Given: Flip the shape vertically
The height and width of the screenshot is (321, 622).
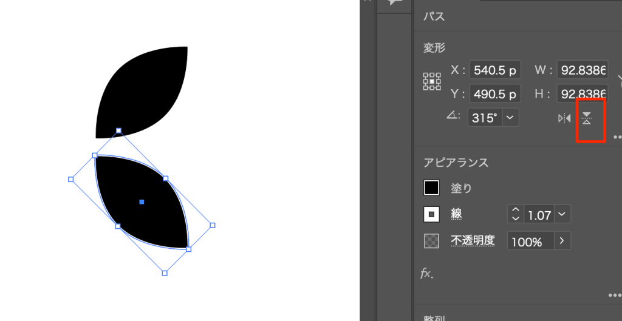Looking at the screenshot, I should pos(586,118).
